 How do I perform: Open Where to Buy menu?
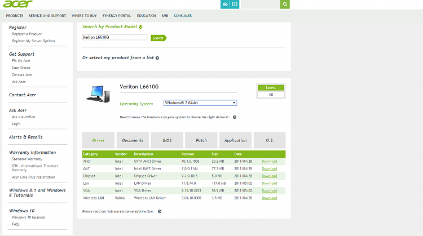point(84,16)
